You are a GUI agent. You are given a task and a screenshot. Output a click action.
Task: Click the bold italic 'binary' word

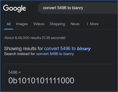tap(84, 49)
